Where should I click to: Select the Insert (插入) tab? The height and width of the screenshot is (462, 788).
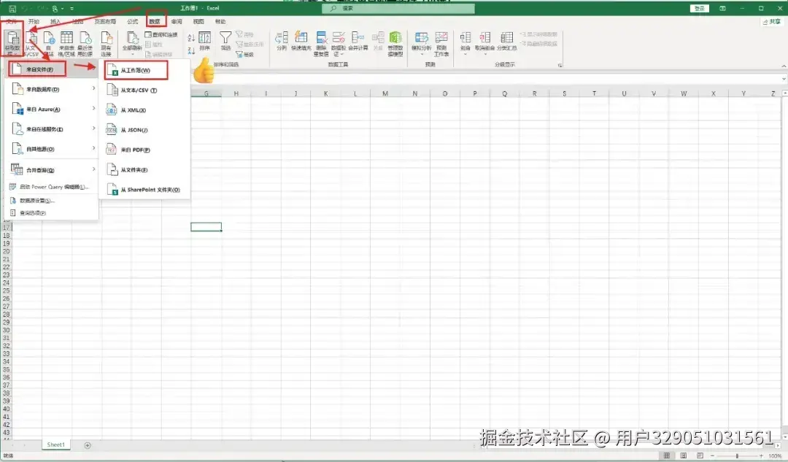(x=55, y=22)
